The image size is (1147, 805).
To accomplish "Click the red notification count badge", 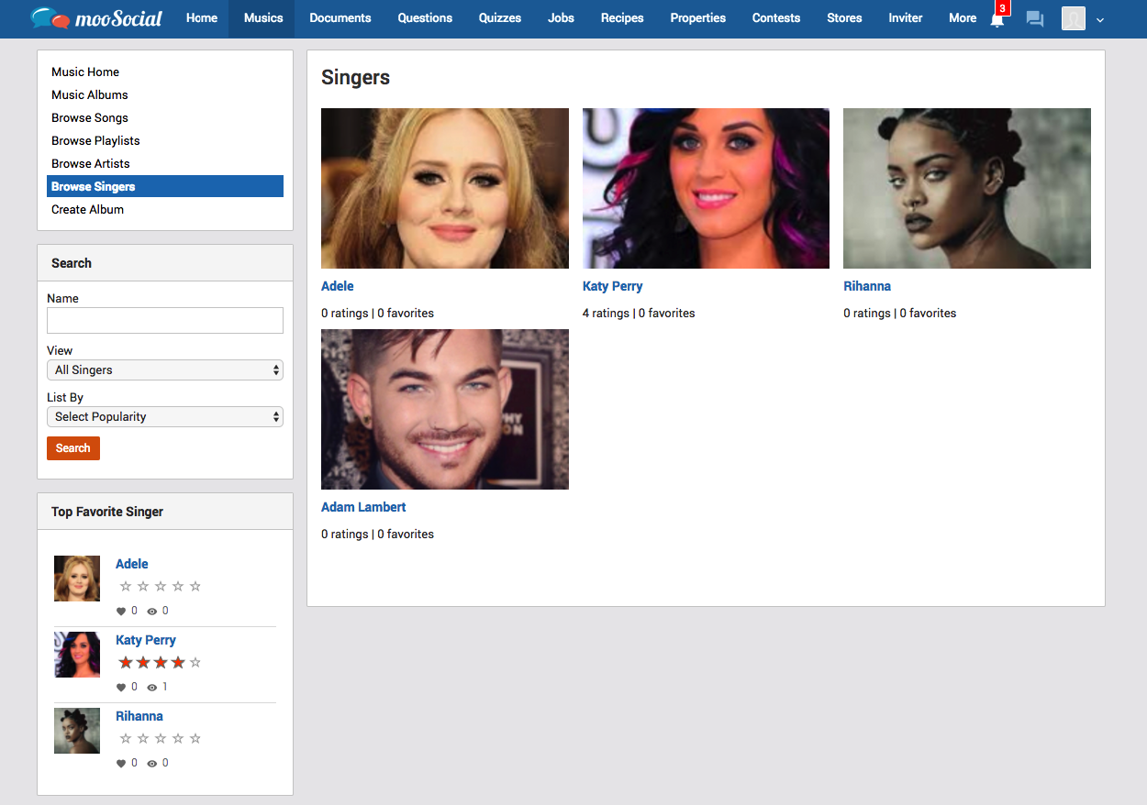I will [x=1003, y=8].
